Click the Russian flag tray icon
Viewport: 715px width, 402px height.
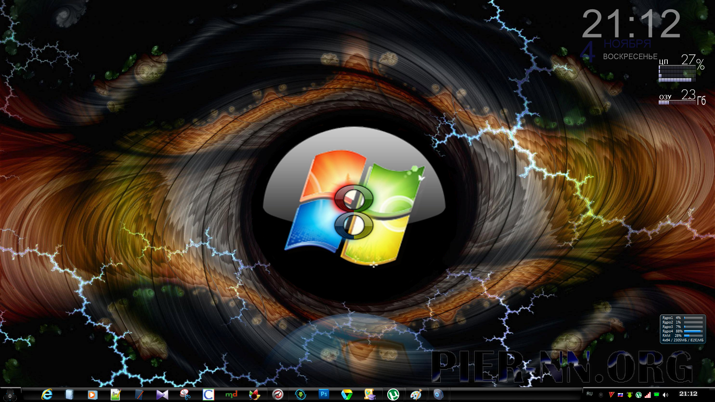click(x=620, y=395)
